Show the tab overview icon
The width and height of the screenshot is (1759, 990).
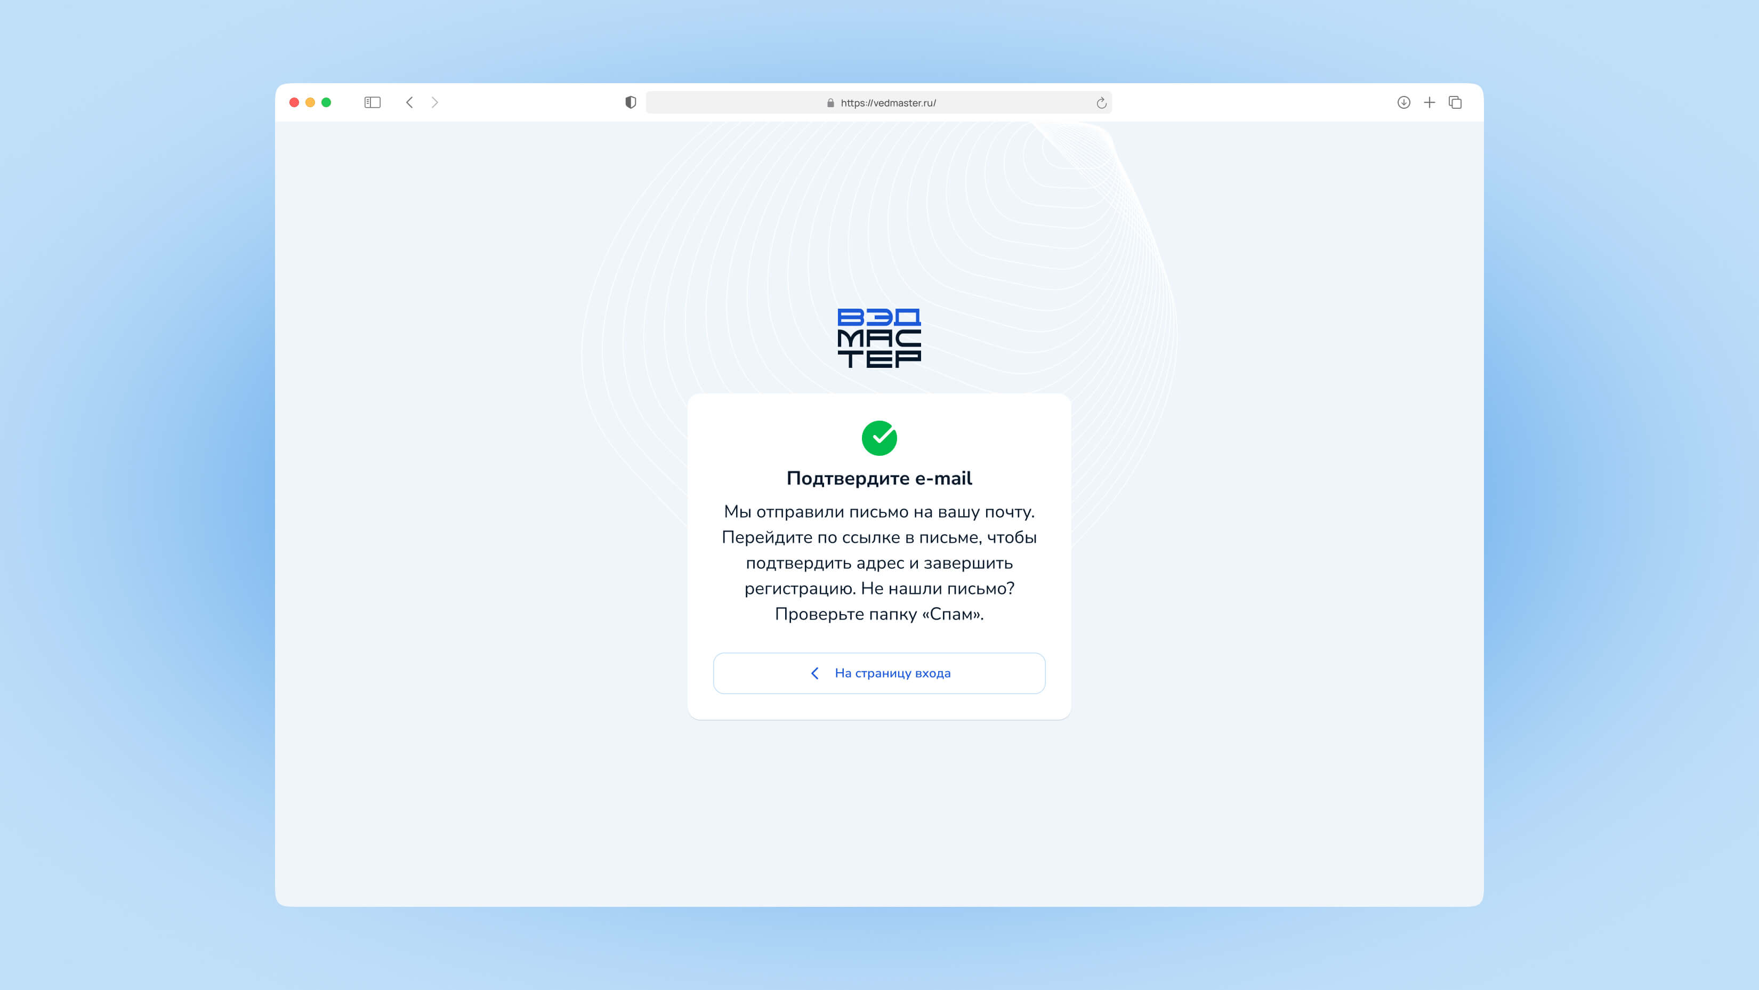[x=1455, y=102]
